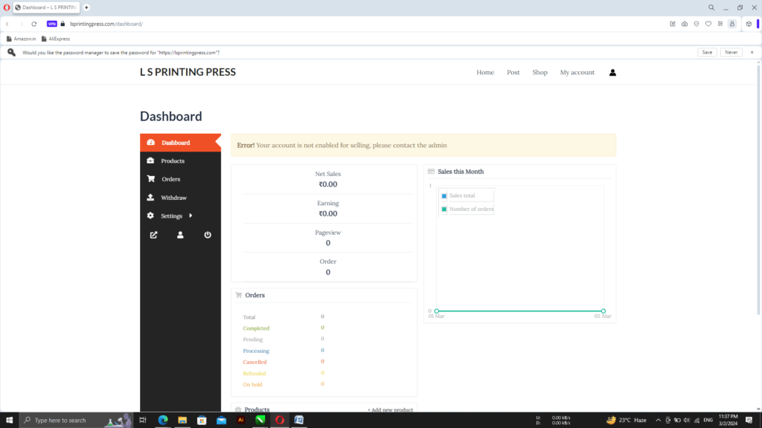This screenshot has width=762, height=428.
Task: Toggle the Number of orders legend entry
Action: pyautogui.click(x=467, y=209)
